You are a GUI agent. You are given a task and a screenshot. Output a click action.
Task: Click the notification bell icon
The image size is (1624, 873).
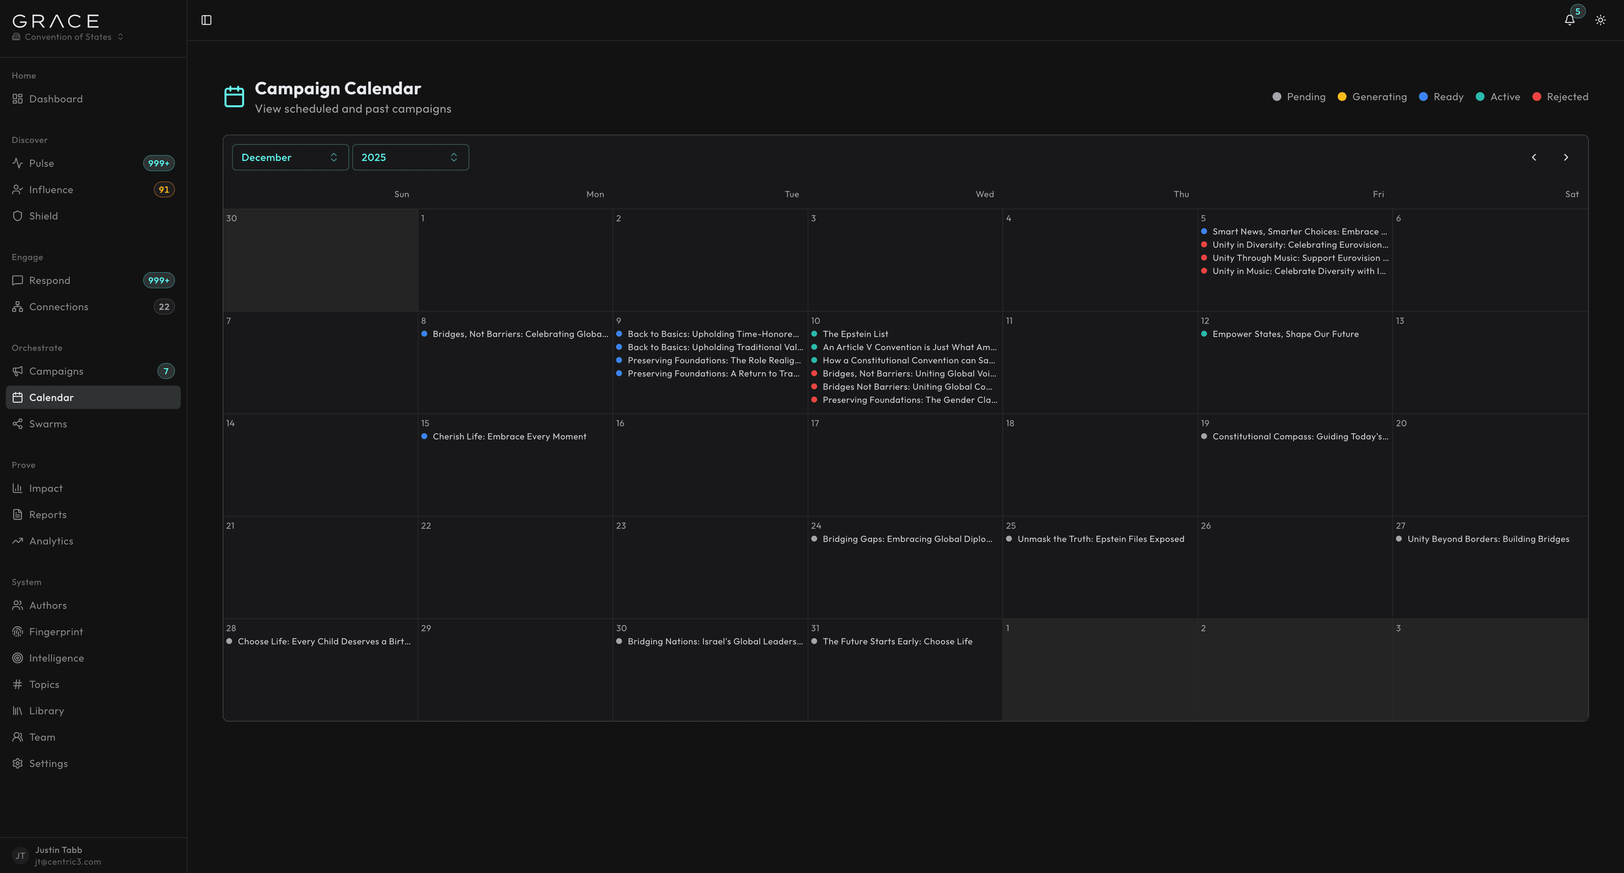click(x=1569, y=19)
